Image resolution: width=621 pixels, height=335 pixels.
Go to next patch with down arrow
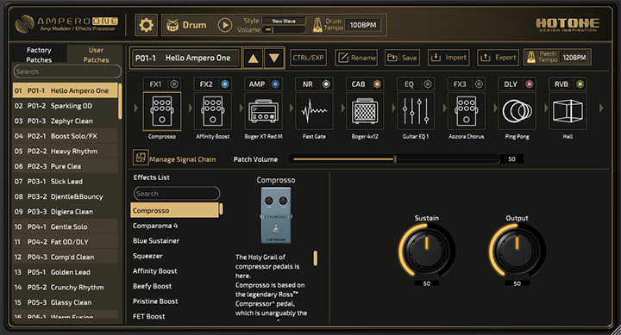pyautogui.click(x=274, y=59)
